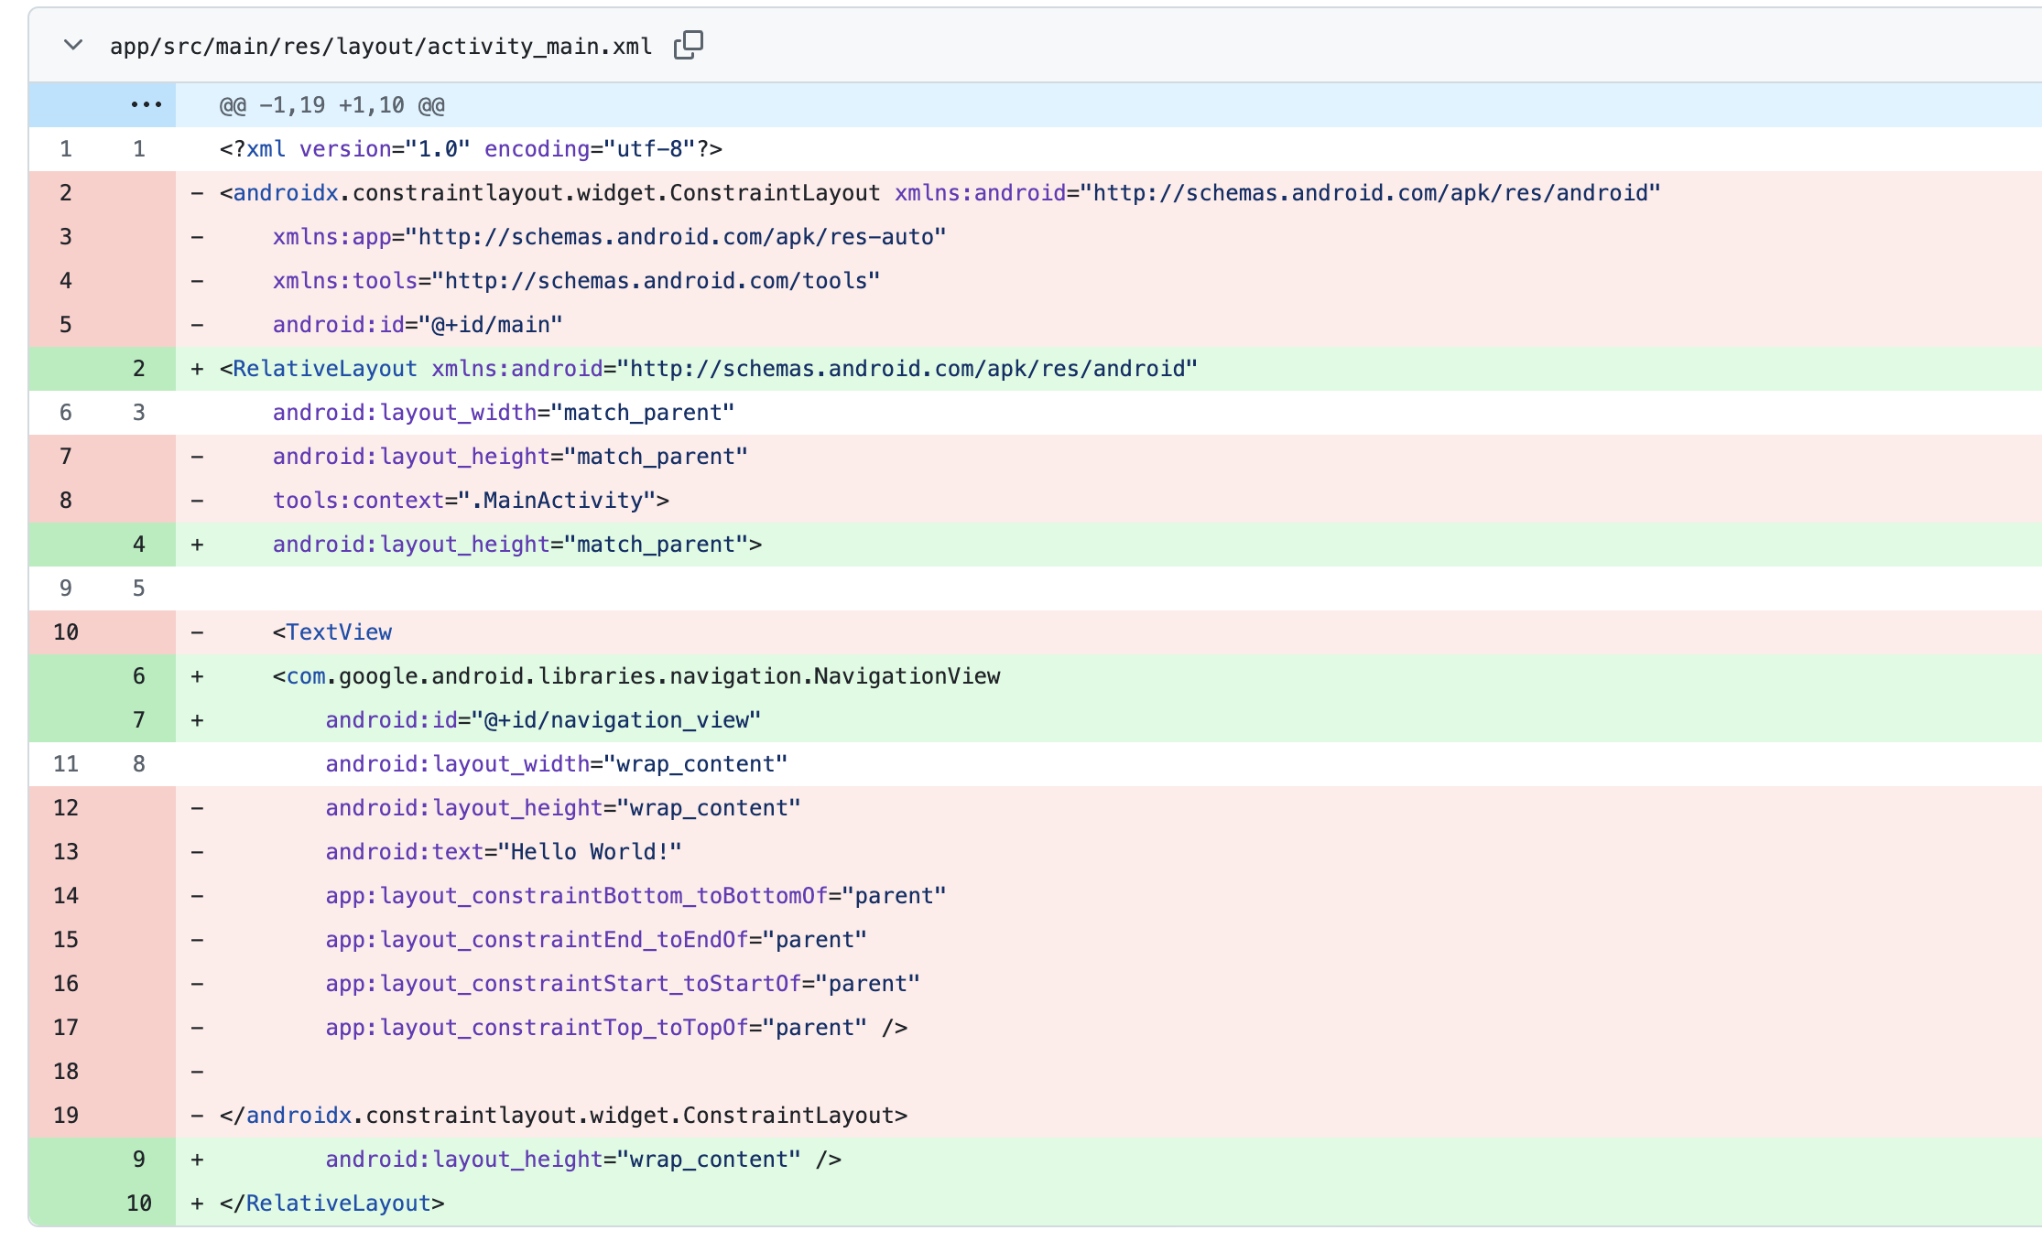Click the RelativeLayout opening tag text
Screen dimensions: 2042x1241
(x=324, y=369)
